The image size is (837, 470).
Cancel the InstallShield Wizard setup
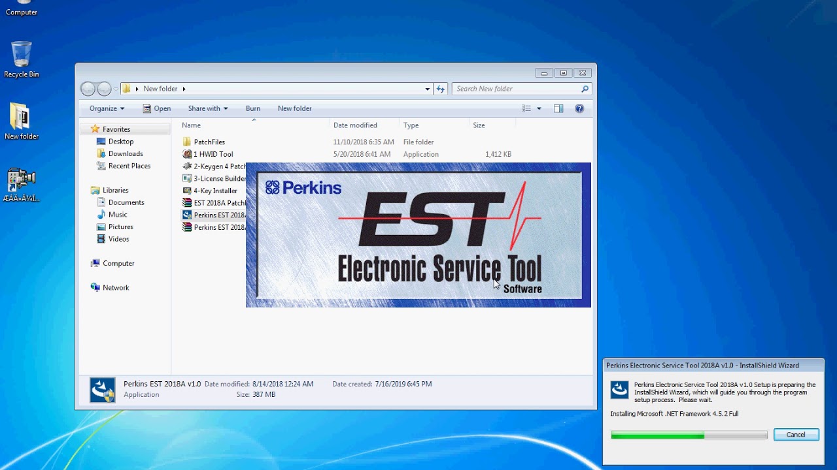(796, 435)
